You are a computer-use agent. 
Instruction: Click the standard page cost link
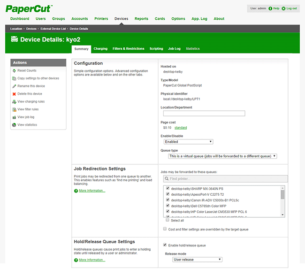point(181,127)
